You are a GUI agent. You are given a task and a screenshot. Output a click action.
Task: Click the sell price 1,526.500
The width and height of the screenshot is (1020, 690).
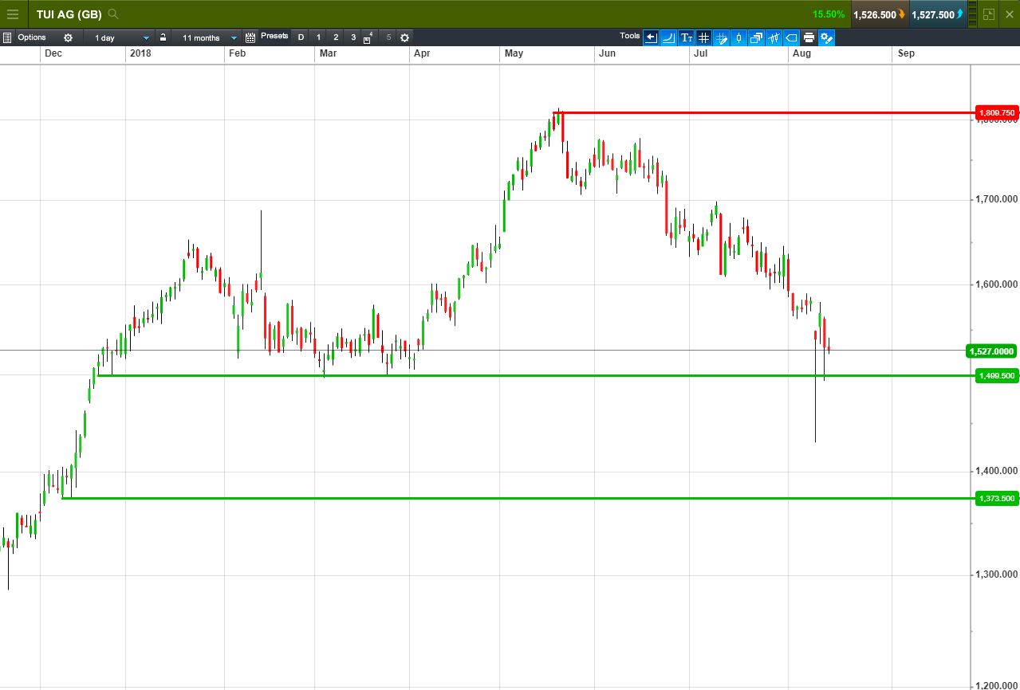click(879, 14)
